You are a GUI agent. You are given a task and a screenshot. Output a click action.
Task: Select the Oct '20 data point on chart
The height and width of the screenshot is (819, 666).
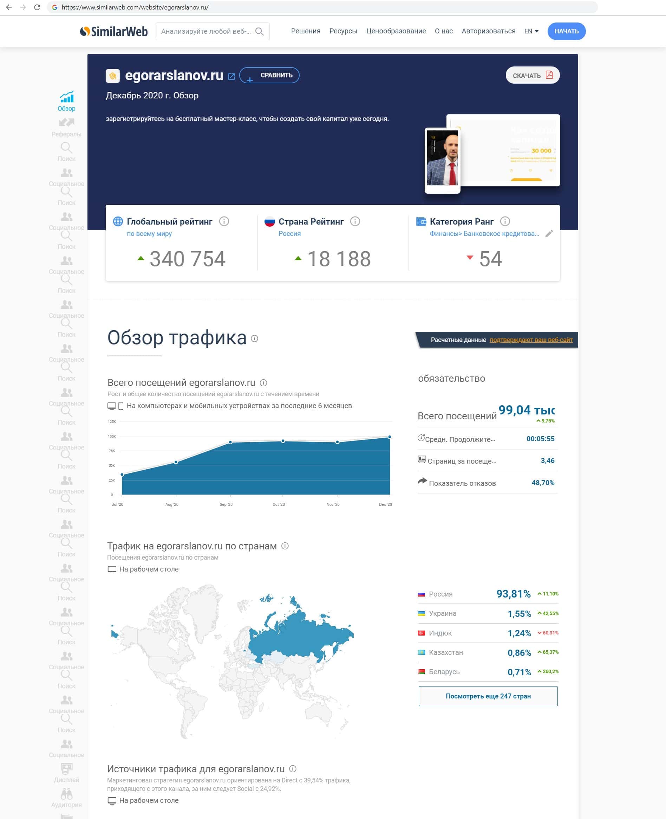tap(283, 441)
